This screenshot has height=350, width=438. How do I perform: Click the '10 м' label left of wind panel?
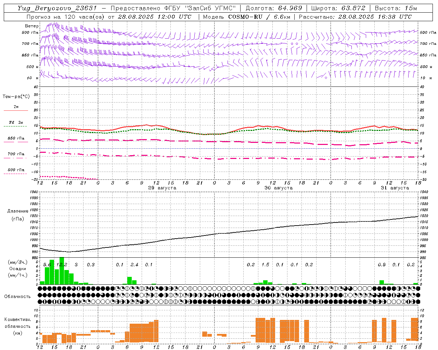tap(33, 78)
